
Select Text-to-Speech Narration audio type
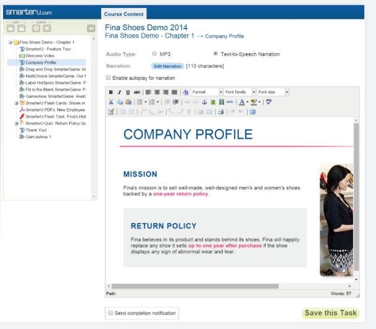pyautogui.click(x=215, y=54)
